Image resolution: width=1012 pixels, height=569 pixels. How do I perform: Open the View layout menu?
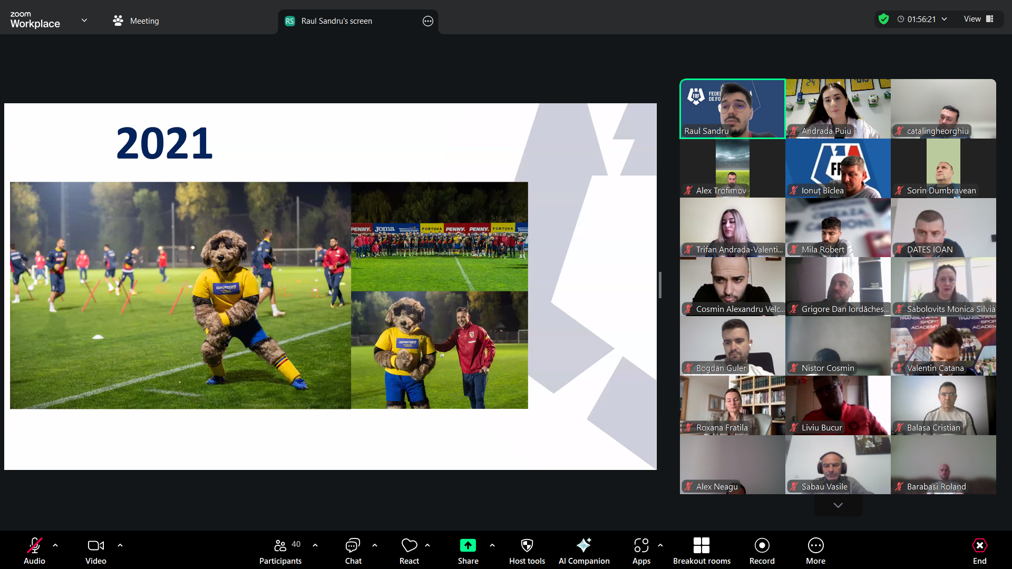pyautogui.click(x=978, y=19)
